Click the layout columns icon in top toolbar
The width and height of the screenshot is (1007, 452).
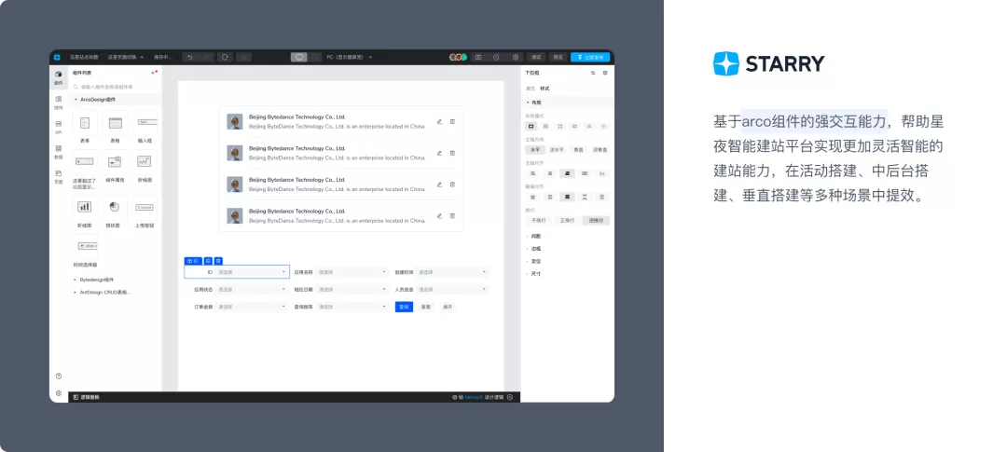click(x=477, y=57)
